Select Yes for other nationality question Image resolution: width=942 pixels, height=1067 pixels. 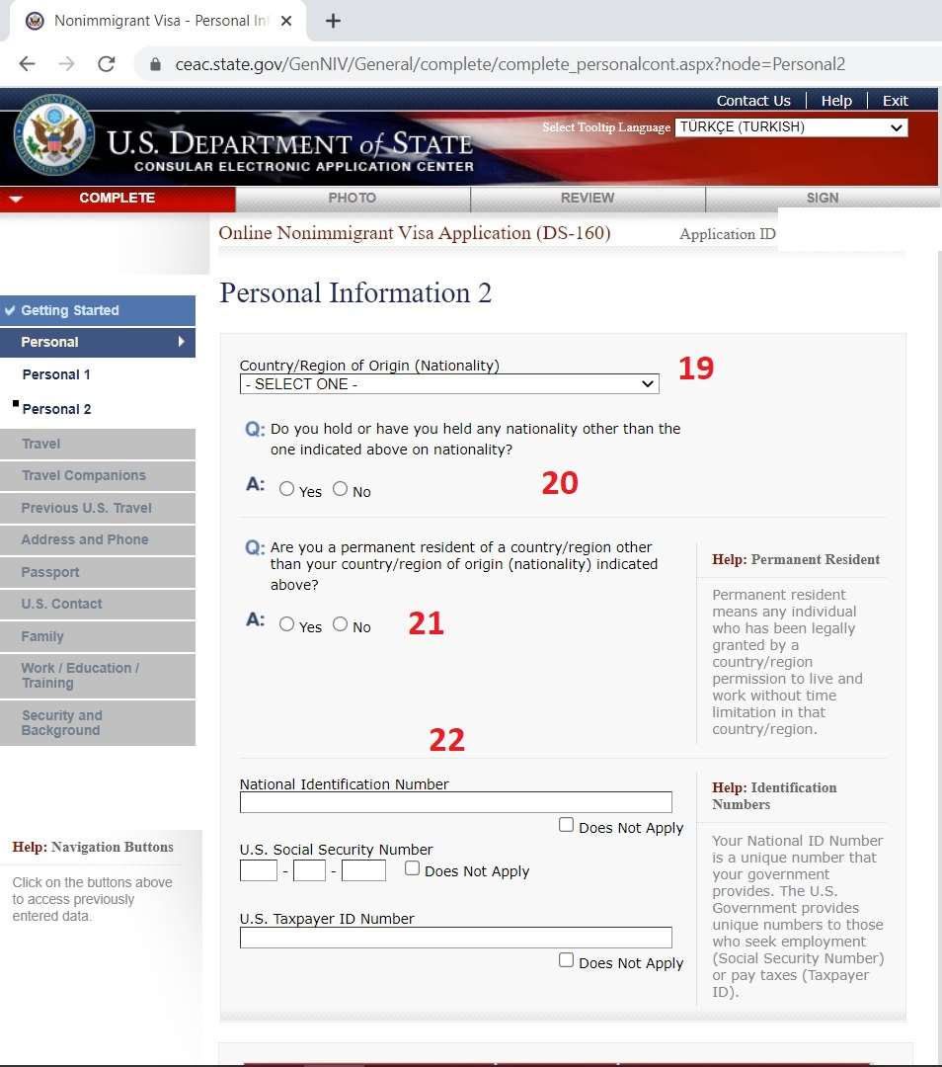tap(287, 489)
